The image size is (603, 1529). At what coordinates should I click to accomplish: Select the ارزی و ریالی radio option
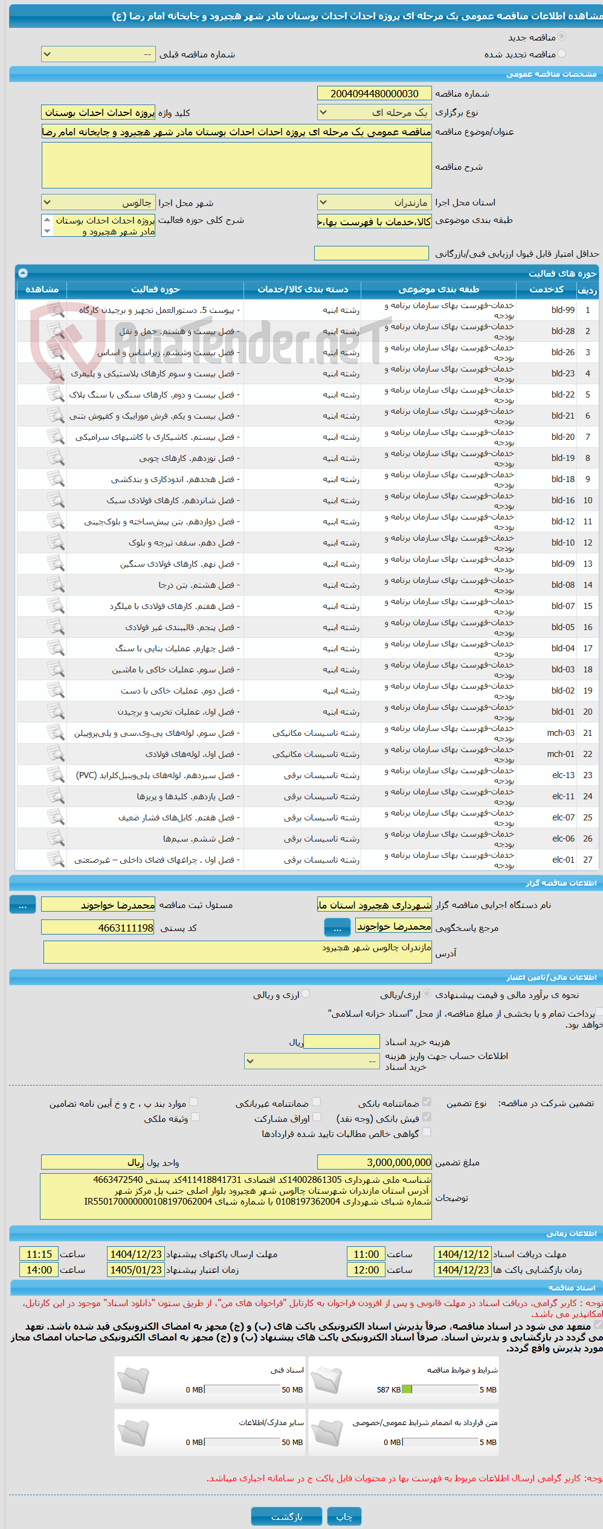tap(306, 994)
